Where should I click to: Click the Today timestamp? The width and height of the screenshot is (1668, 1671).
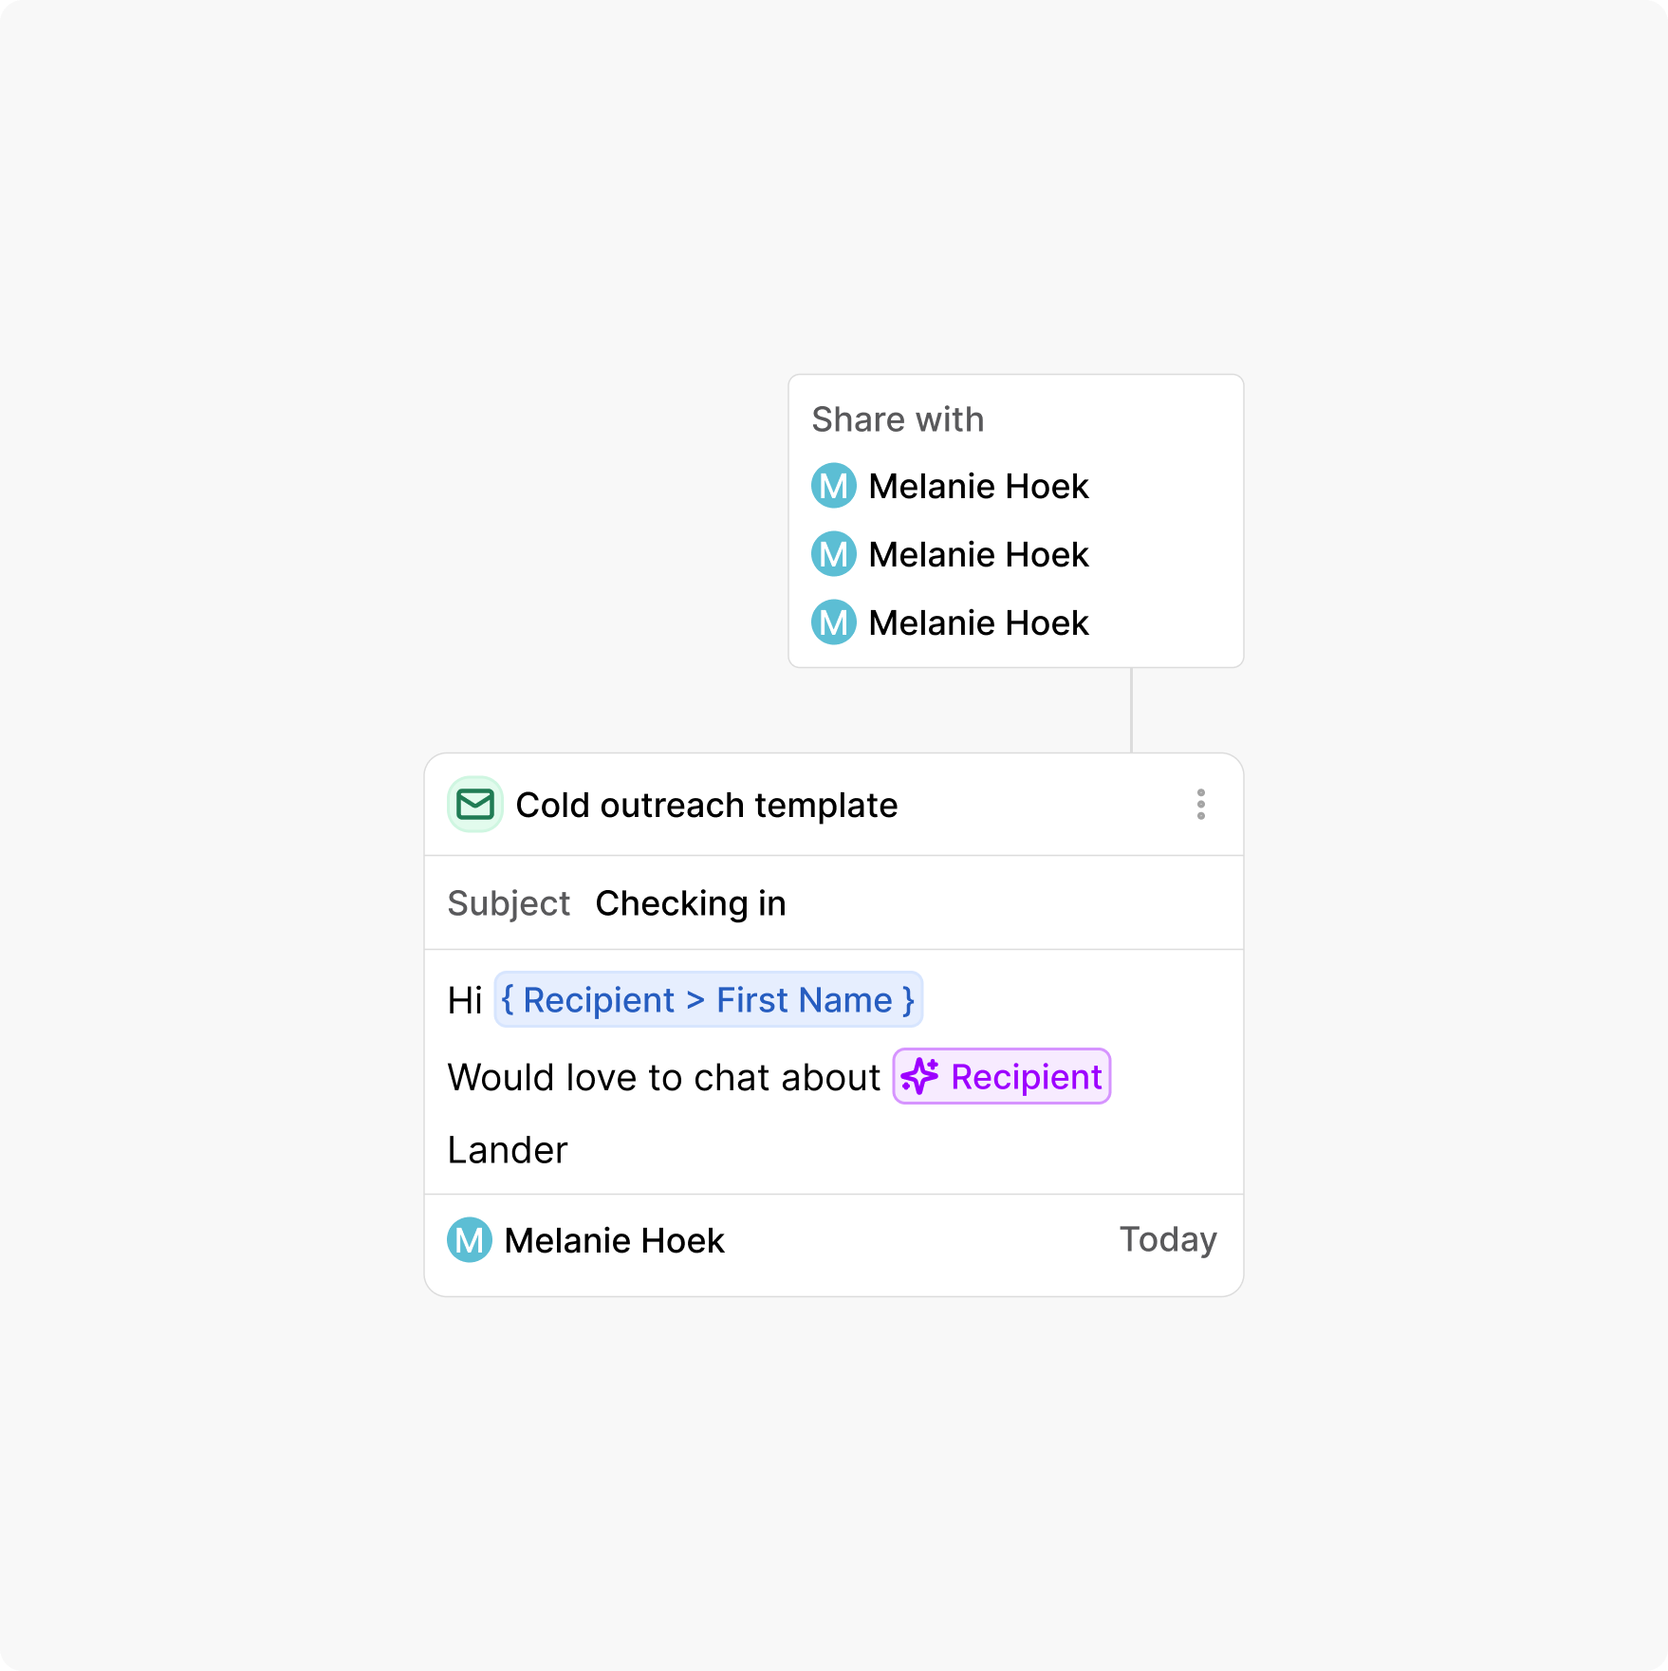1168,1239
